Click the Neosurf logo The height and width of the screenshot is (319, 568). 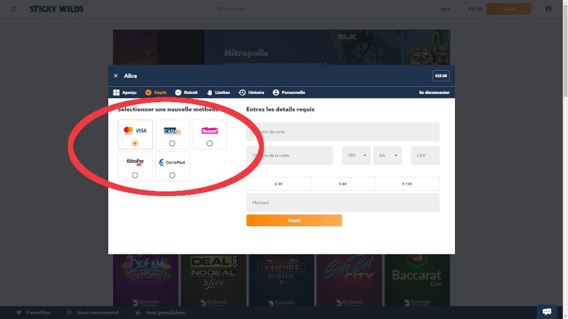coord(209,131)
